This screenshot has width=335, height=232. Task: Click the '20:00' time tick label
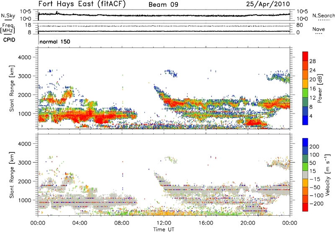(x=248, y=223)
